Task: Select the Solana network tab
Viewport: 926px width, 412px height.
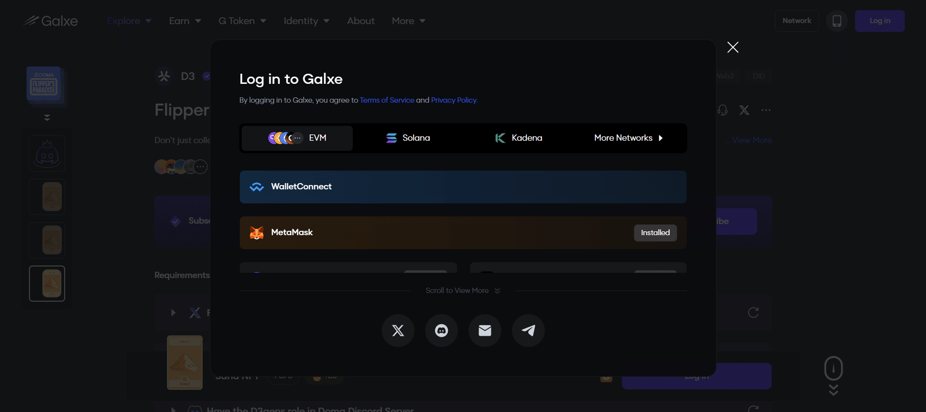Action: click(408, 138)
